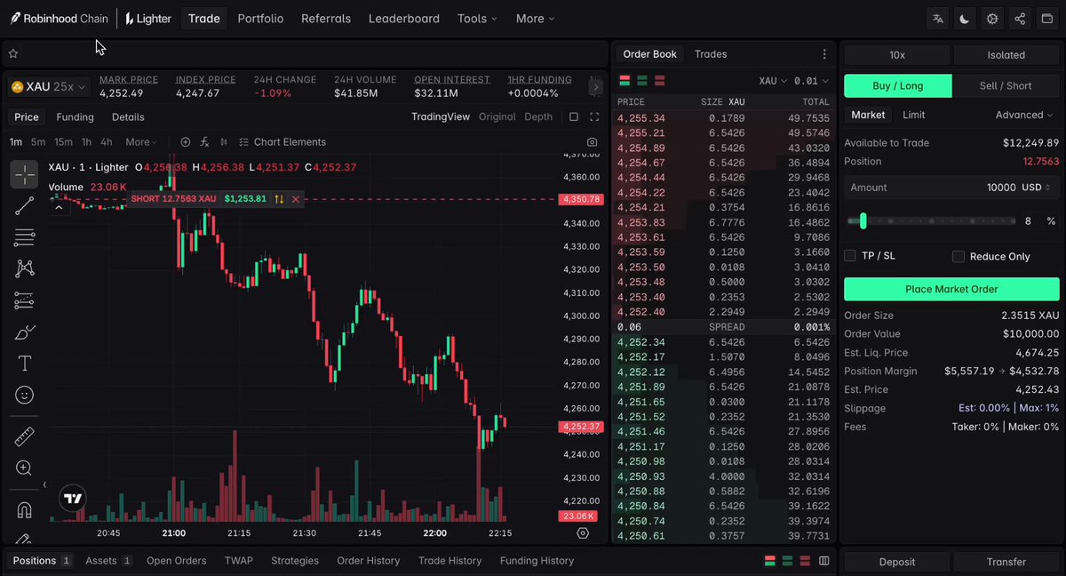
Task: Show both bids and asks in order book
Action: tap(624, 81)
